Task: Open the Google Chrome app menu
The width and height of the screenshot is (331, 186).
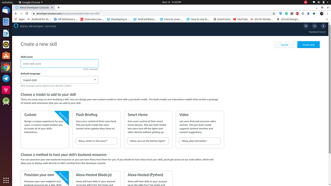Action: [x=31, y=2]
